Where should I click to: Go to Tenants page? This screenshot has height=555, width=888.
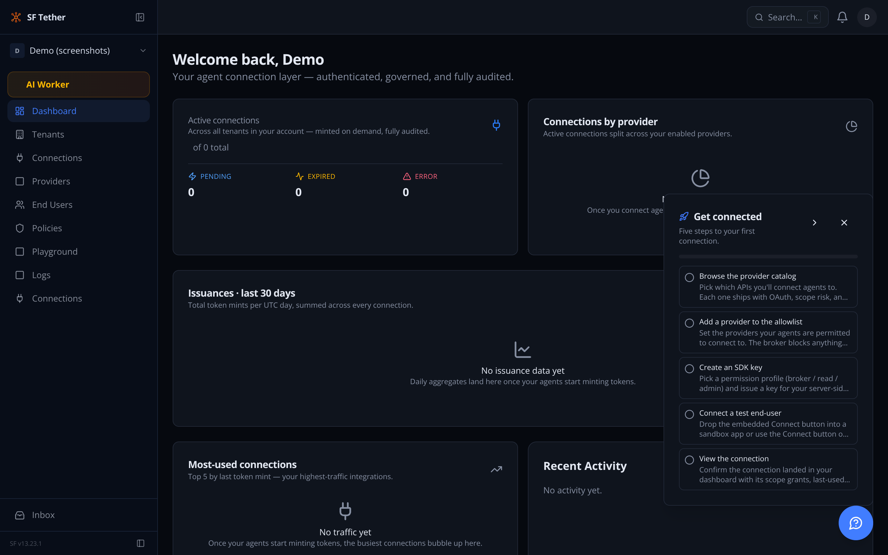[x=79, y=134]
